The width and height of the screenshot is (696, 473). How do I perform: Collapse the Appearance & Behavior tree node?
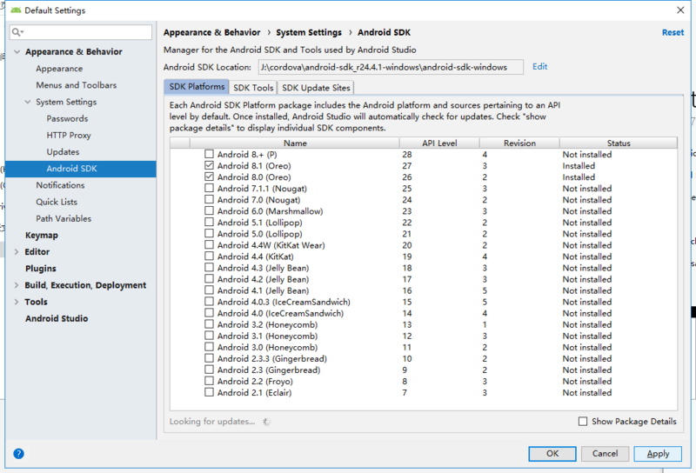pos(17,52)
